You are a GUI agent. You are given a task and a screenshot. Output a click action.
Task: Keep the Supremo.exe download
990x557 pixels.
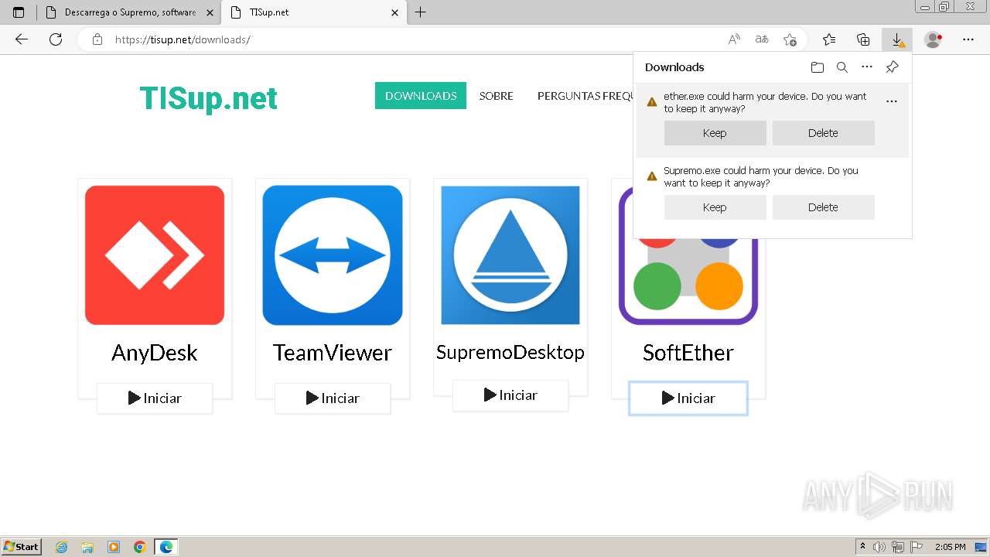(715, 207)
